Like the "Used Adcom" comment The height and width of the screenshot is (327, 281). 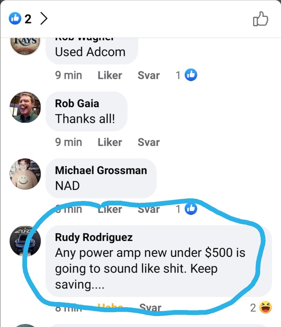(x=110, y=75)
